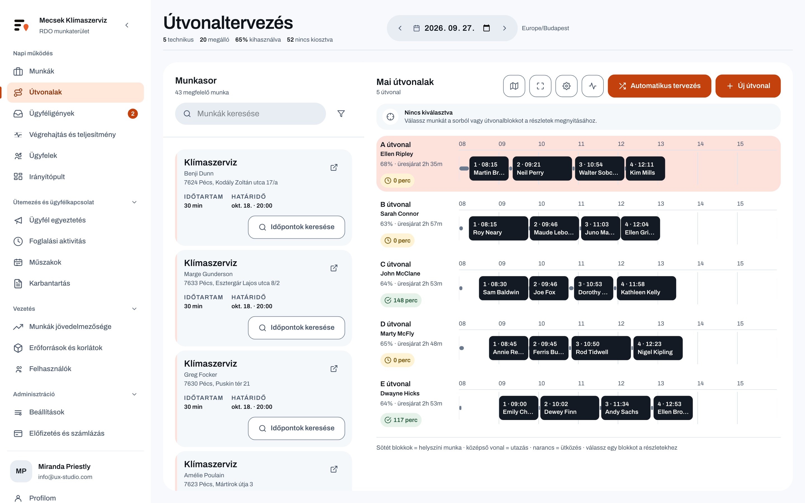The height and width of the screenshot is (503, 805).
Task: Click the 148 perc badge on C útvonal
Action: (401, 300)
